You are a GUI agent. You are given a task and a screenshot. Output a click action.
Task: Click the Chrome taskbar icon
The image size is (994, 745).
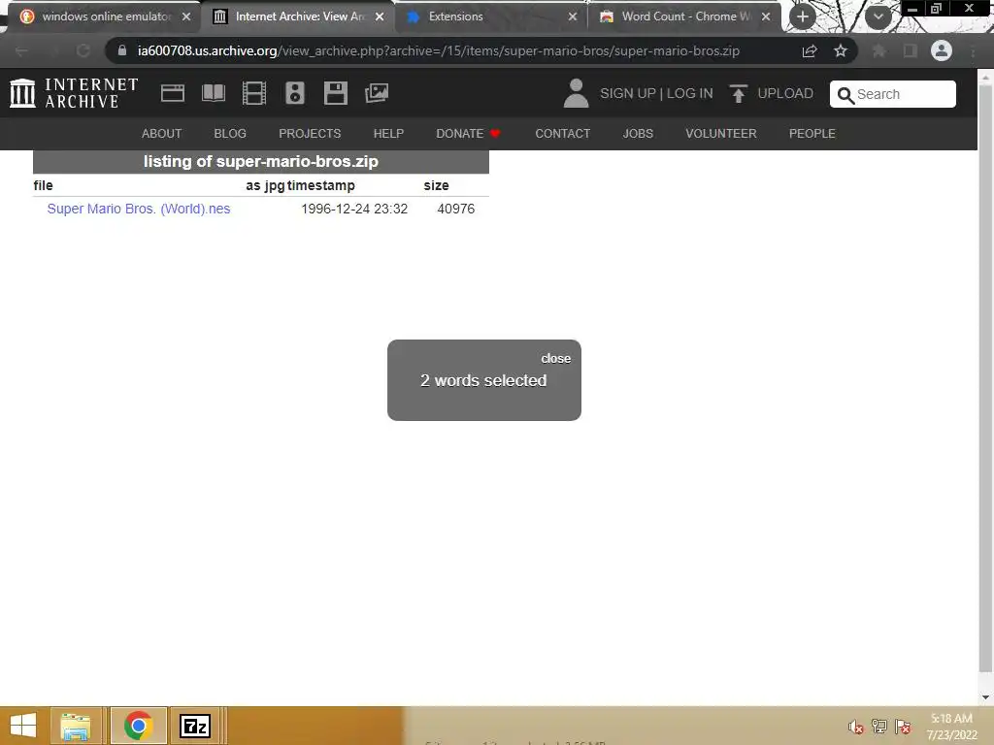(x=138, y=726)
